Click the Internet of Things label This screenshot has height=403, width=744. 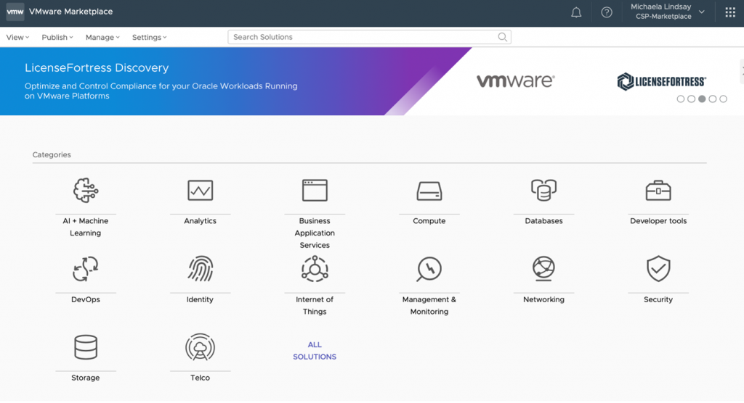[315, 305]
